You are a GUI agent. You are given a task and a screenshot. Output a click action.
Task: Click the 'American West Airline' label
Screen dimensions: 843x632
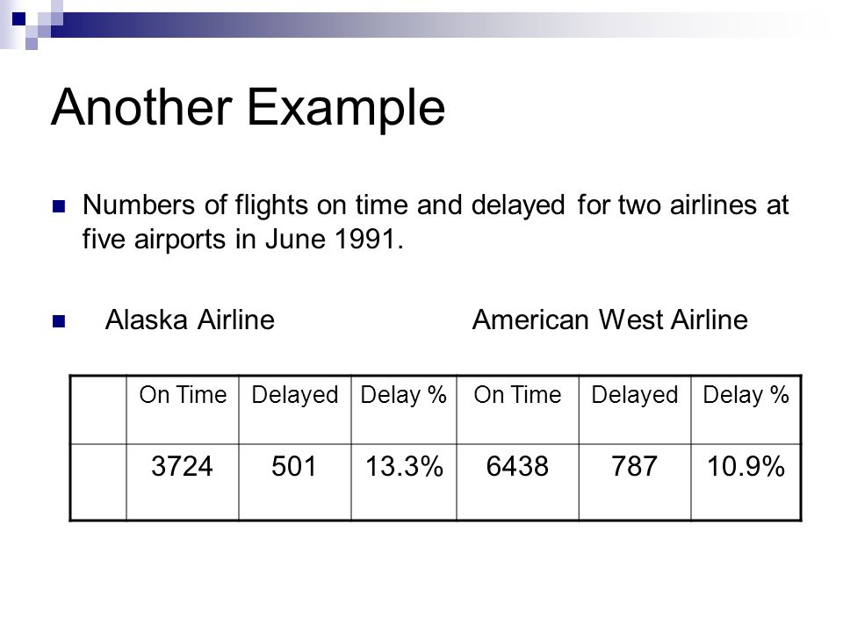click(x=610, y=320)
